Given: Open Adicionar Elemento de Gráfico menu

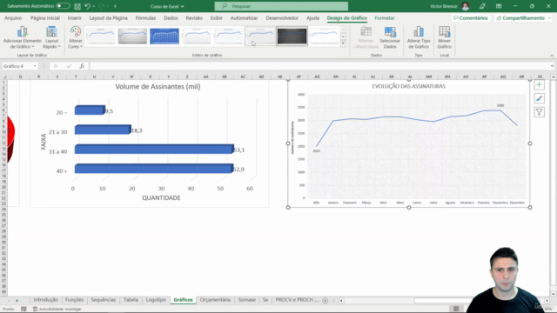Looking at the screenshot, I should coord(22,37).
